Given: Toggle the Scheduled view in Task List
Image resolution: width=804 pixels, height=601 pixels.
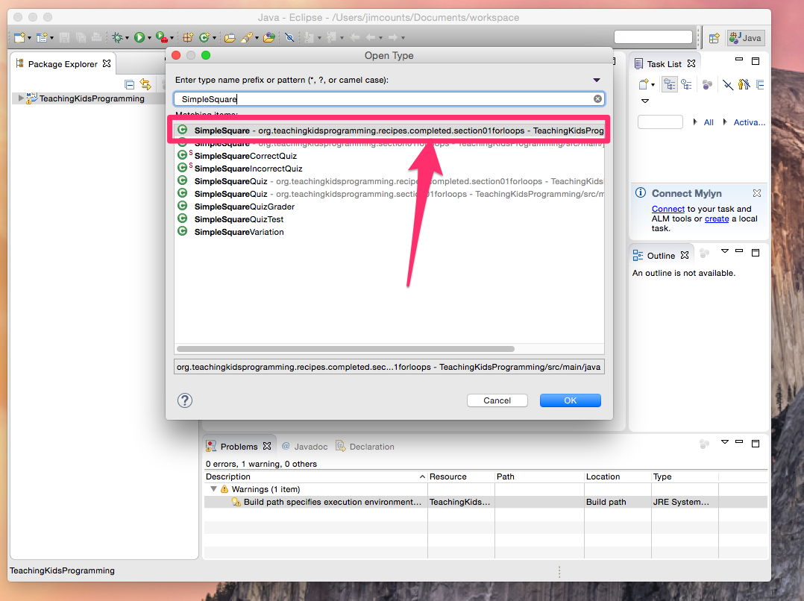Looking at the screenshot, I should coord(685,85).
